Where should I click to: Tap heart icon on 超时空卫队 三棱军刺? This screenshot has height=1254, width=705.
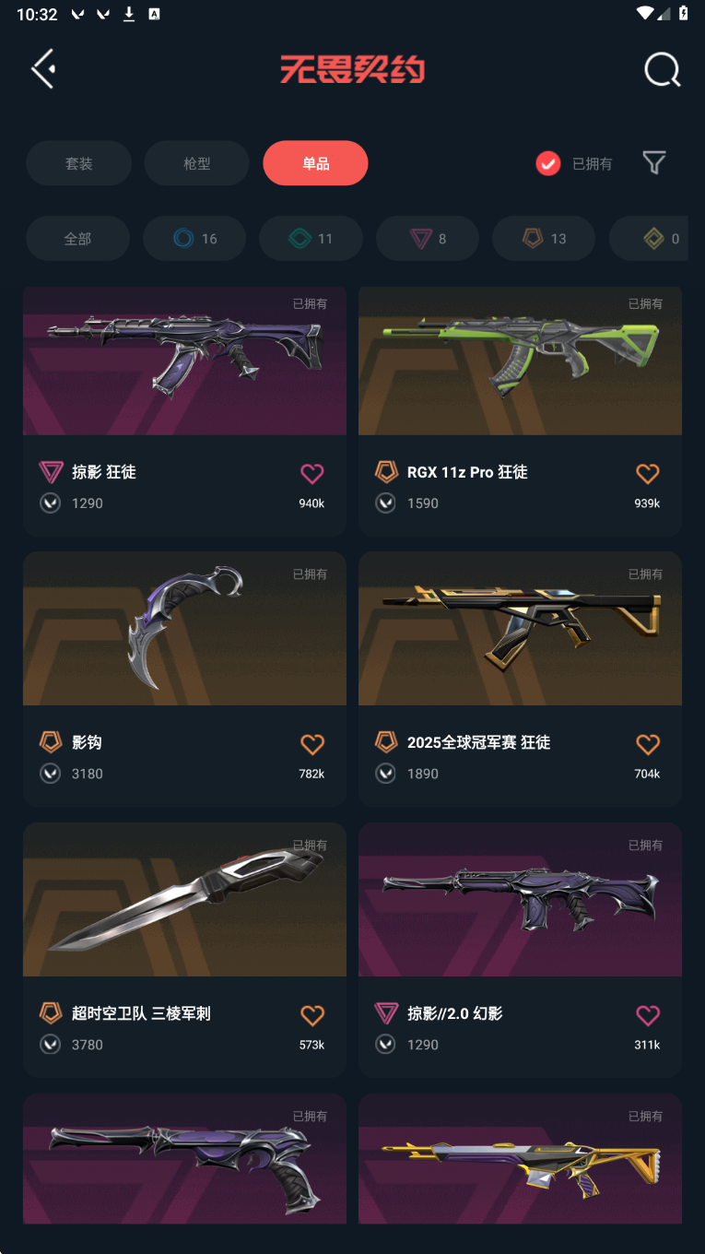tap(312, 1015)
